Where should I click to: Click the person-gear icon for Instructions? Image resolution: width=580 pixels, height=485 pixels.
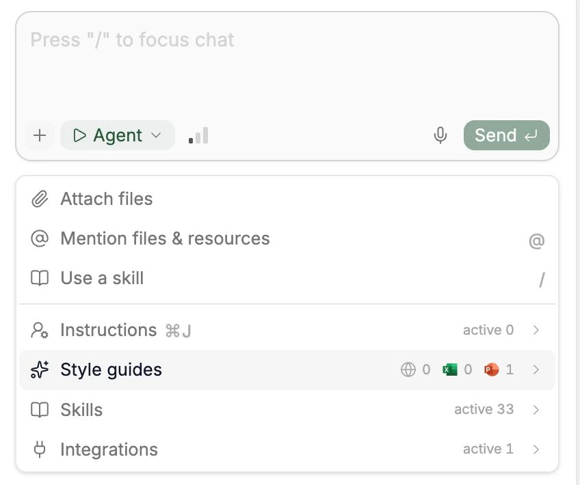click(40, 330)
